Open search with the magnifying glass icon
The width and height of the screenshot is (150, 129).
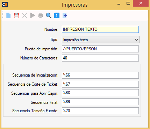point(49,15)
